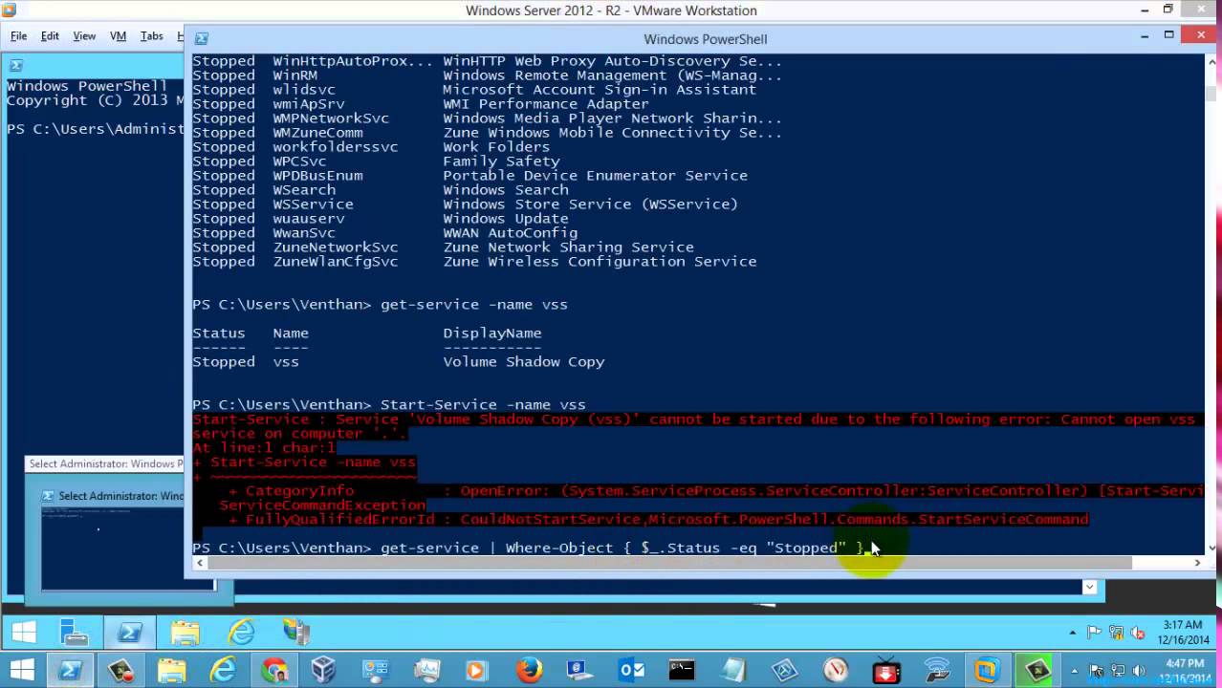Screen dimensions: 1222x688
Task: Click the 'DisplayName' column header
Action: (x=491, y=333)
